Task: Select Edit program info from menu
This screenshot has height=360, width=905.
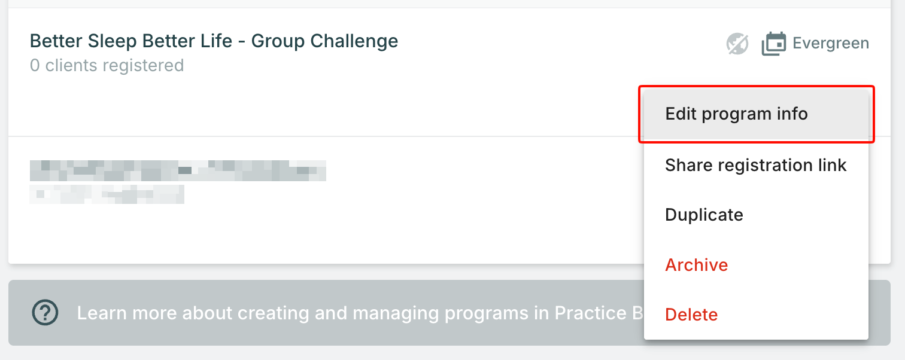Action: pyautogui.click(x=736, y=114)
